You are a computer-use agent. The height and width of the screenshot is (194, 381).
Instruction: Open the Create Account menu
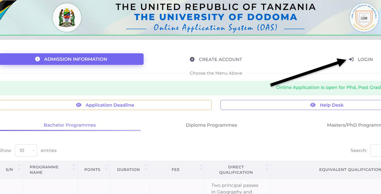220,59
